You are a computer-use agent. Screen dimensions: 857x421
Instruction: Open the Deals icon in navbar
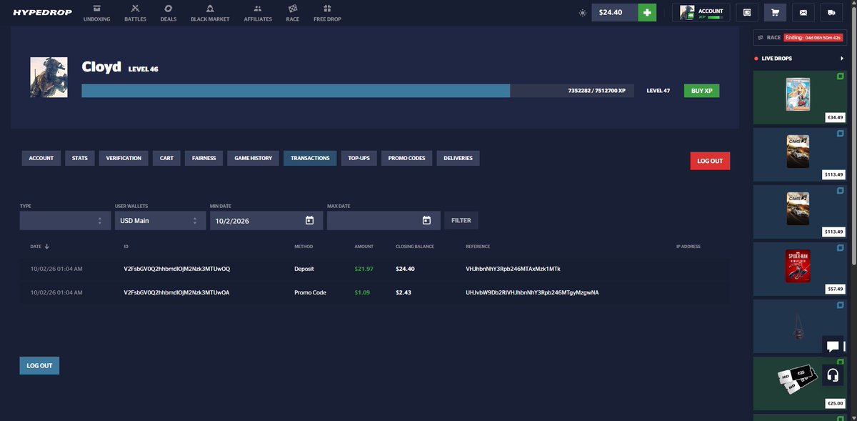click(168, 9)
